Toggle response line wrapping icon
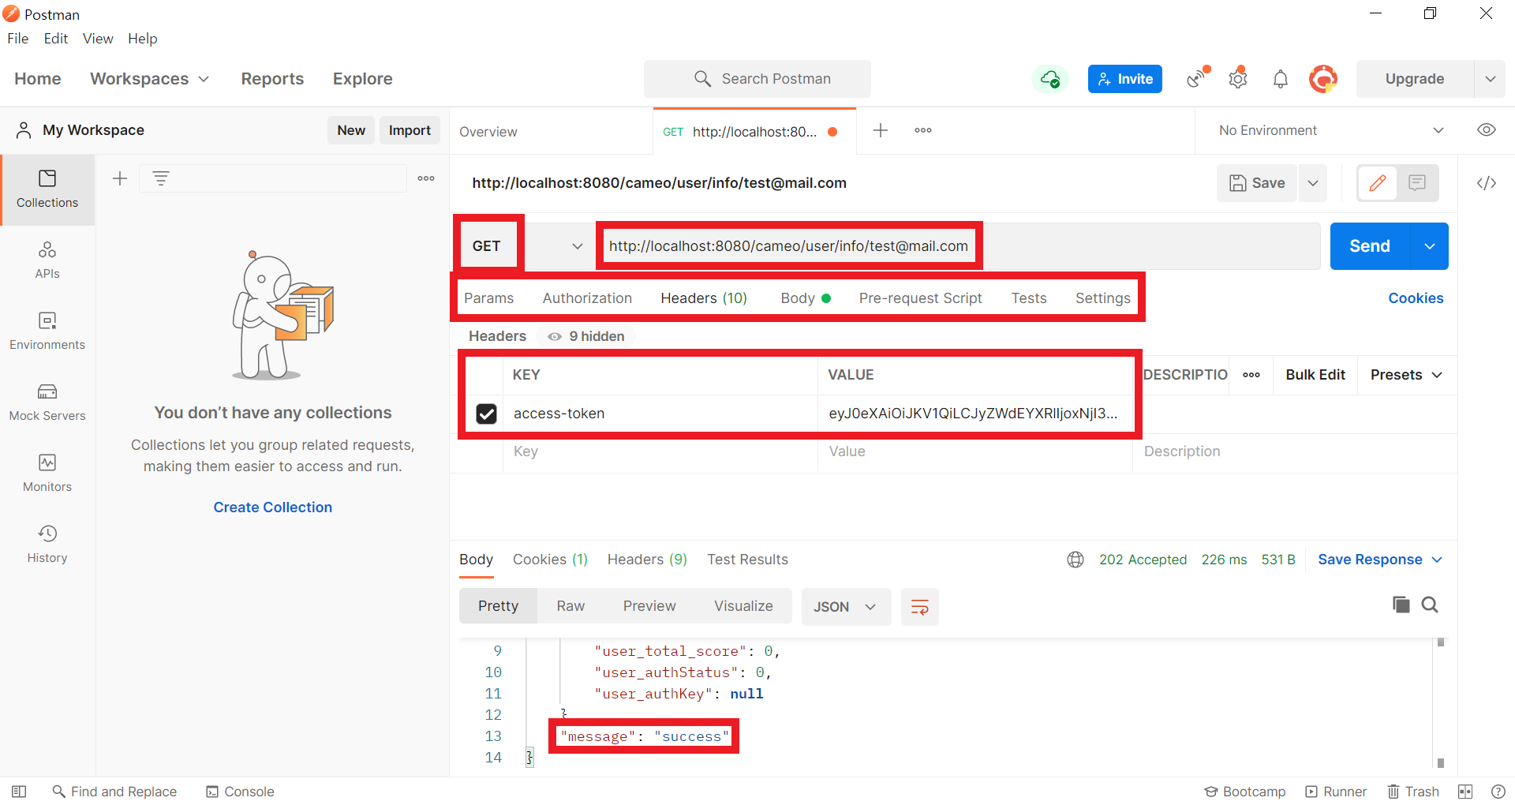Screen dimensions: 1515x805 (x=920, y=607)
